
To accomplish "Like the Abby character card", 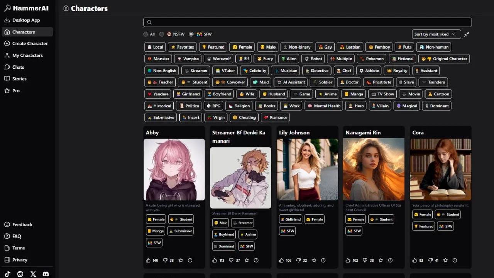I will click(x=148, y=260).
